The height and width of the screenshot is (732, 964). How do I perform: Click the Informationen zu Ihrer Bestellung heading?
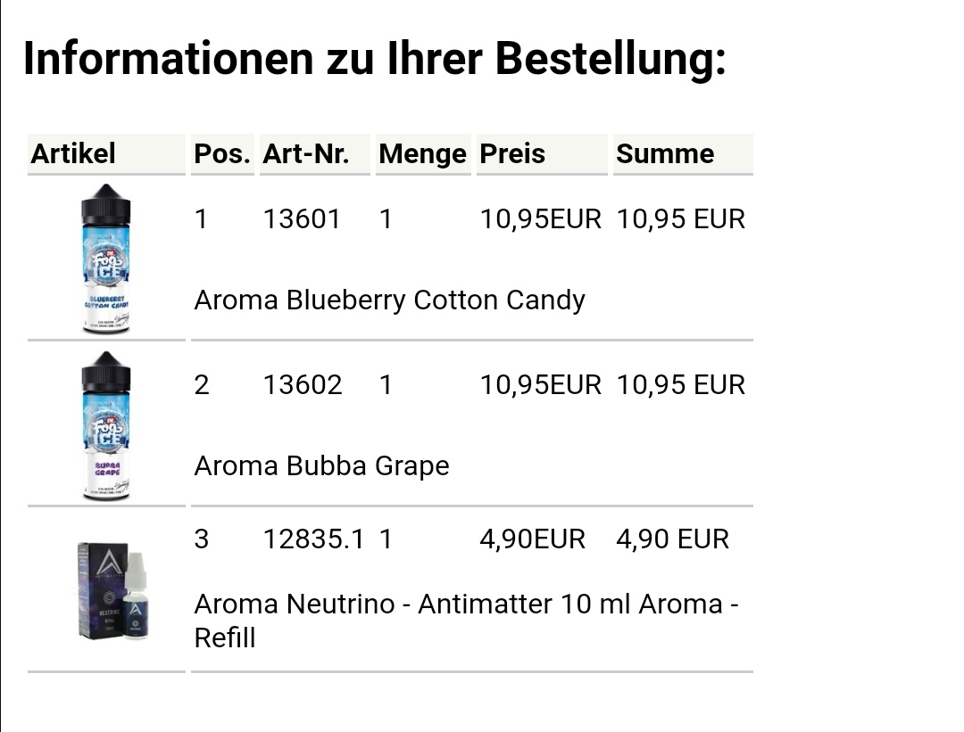374,60
